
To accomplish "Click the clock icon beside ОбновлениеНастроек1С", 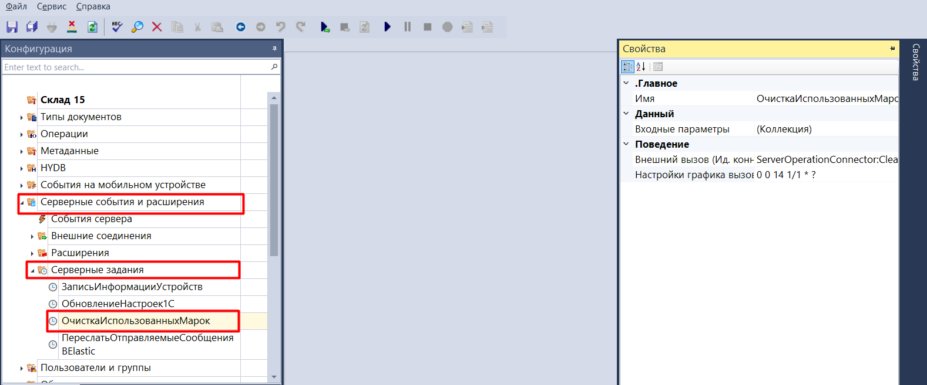I will tap(53, 304).
